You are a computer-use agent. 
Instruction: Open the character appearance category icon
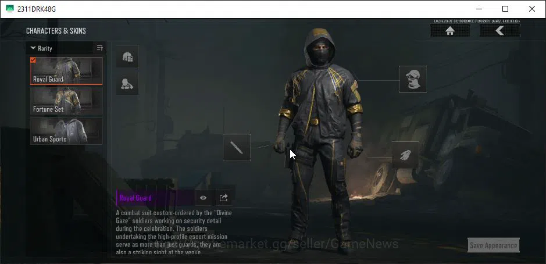pyautogui.click(x=127, y=84)
